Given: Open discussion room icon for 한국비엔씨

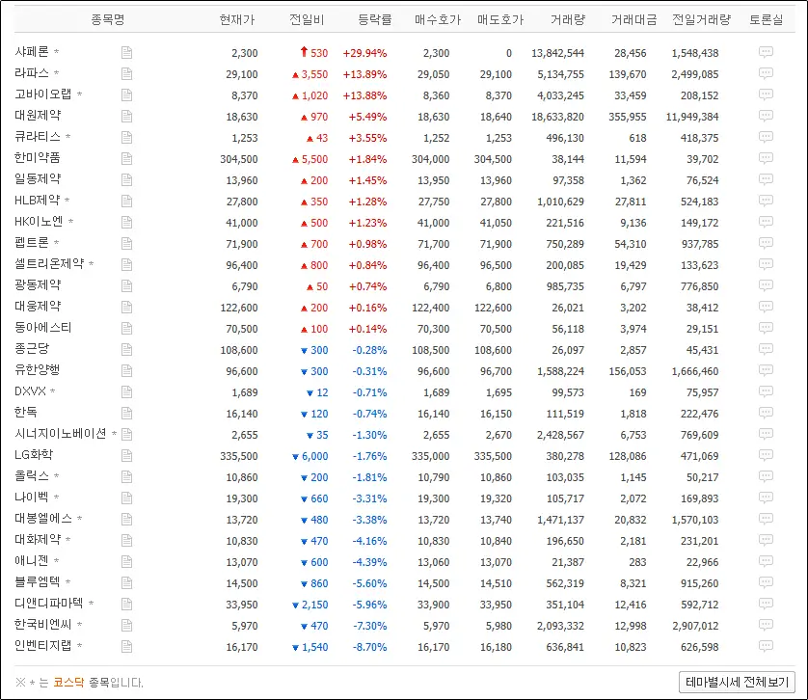Looking at the screenshot, I should (x=766, y=625).
